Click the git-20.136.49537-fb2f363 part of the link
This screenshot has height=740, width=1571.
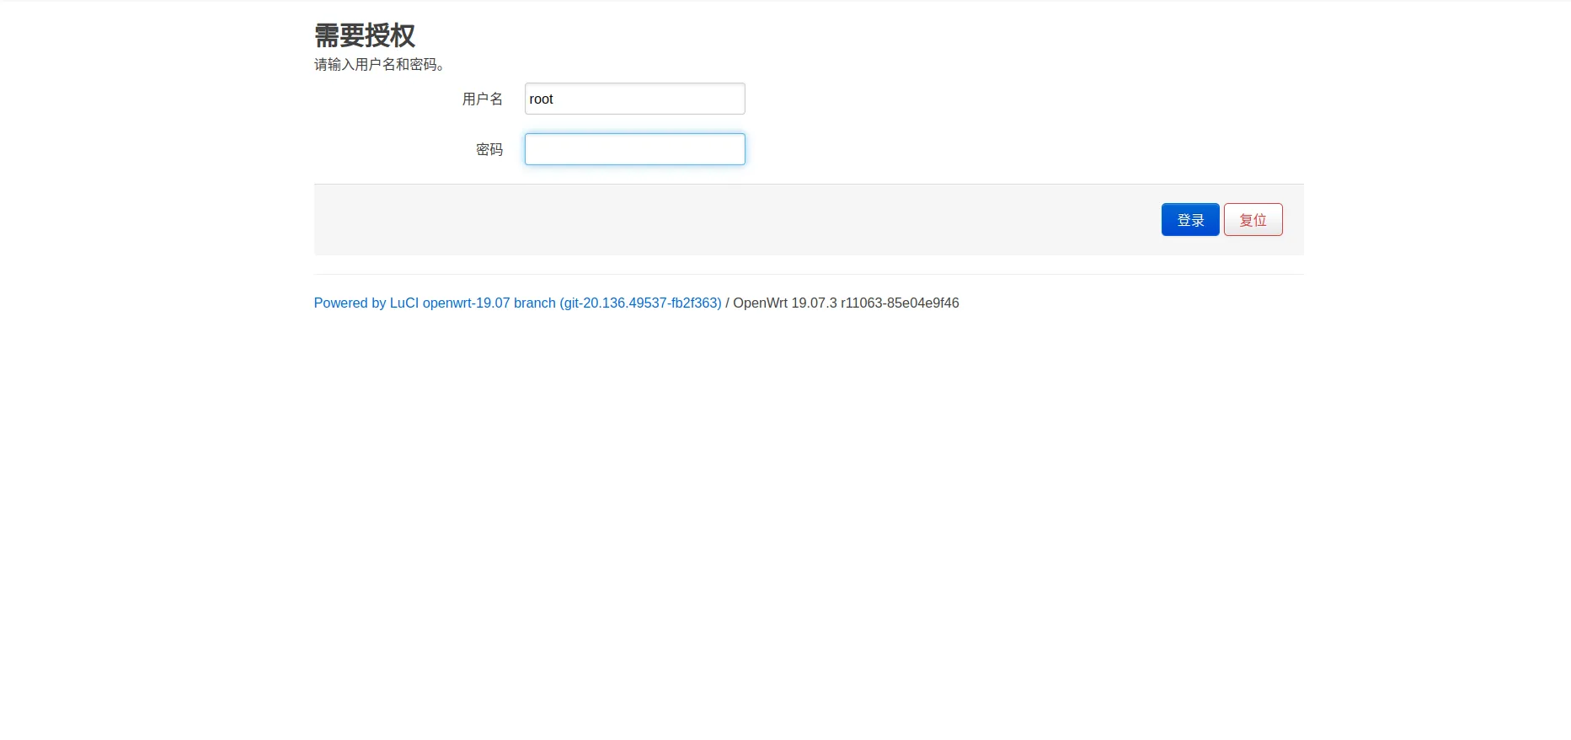point(640,303)
